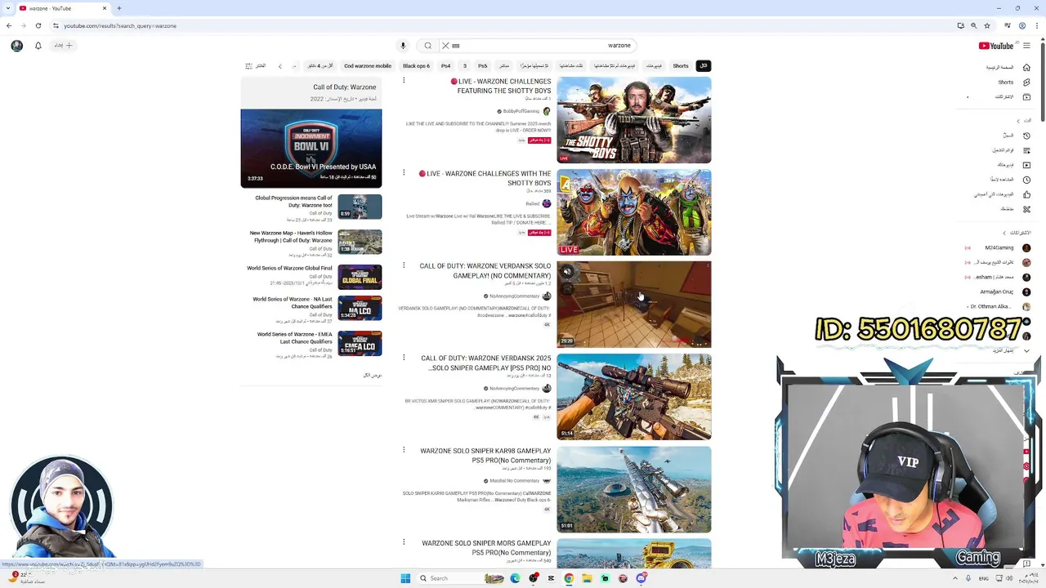
Task: Open Marshal No Commentary channel link
Action: click(514, 481)
